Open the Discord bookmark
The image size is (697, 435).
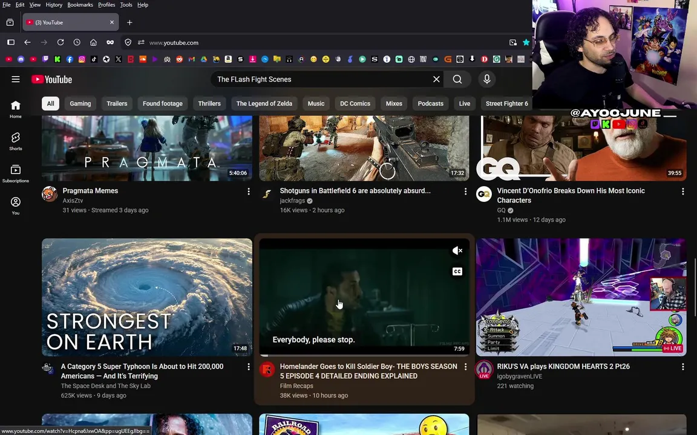[x=21, y=59]
